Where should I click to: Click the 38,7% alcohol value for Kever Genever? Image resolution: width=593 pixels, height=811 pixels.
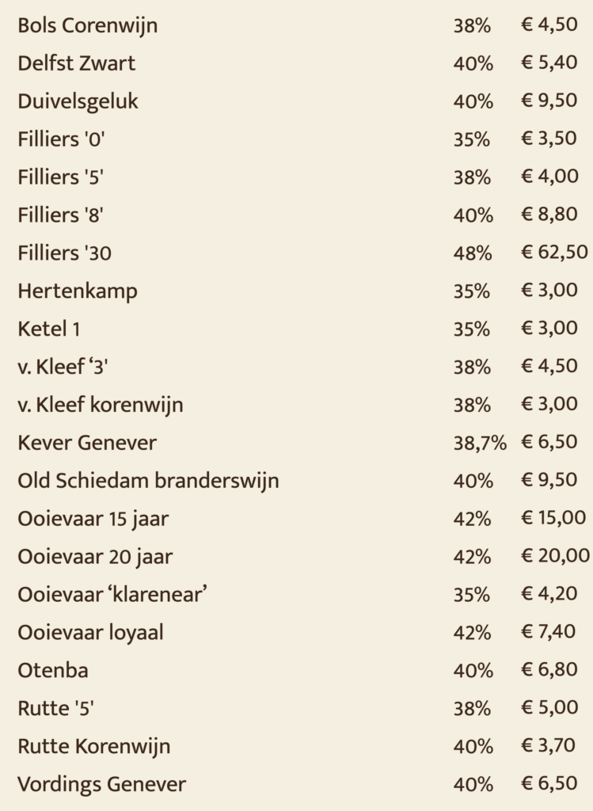tap(480, 444)
